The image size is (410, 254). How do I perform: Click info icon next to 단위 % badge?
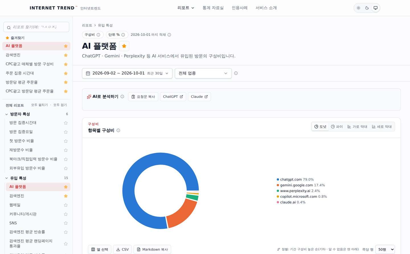(x=123, y=35)
